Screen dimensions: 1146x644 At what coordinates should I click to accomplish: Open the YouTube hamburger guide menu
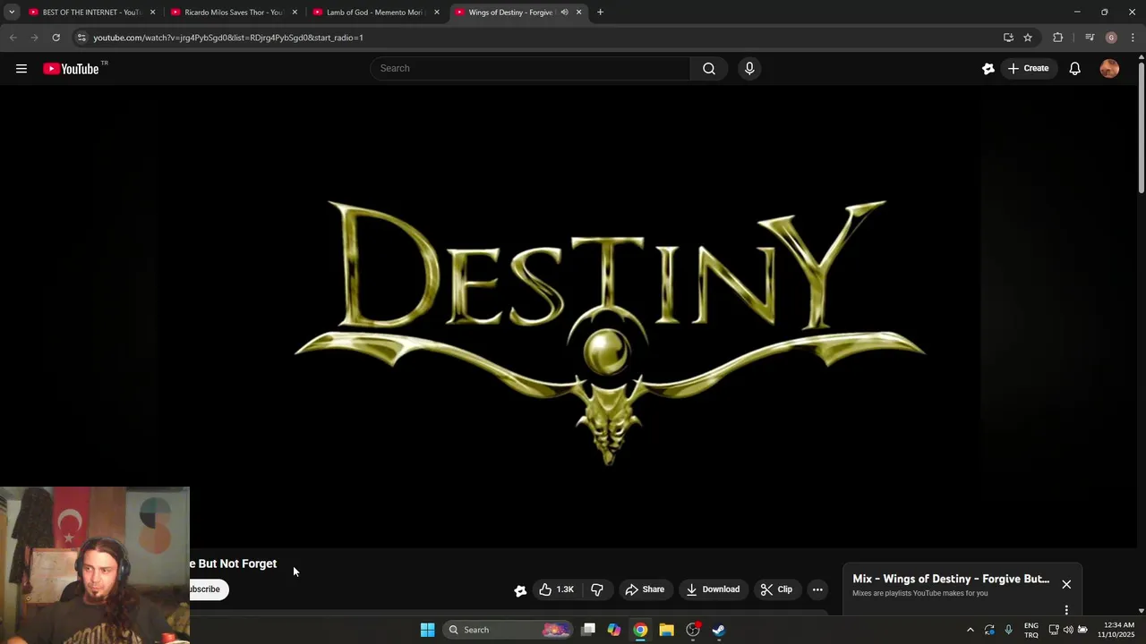point(21,69)
